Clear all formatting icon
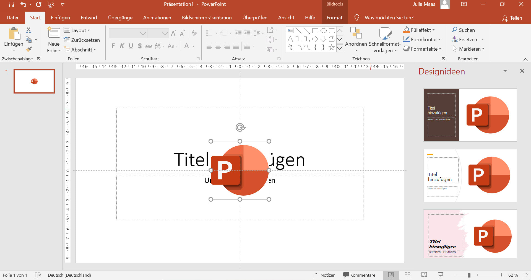This screenshot has height=280, width=531. tap(194, 33)
